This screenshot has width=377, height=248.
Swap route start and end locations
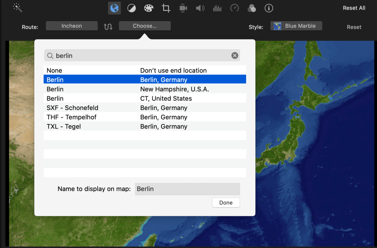[x=108, y=27]
